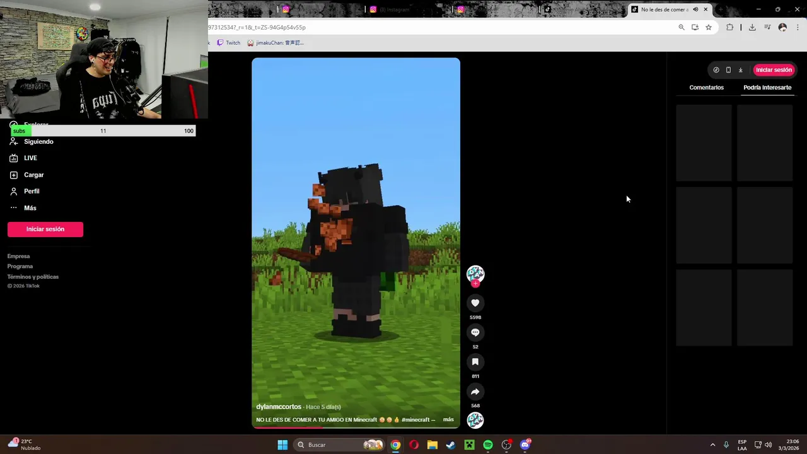807x454 pixels.
Task: Like the video with the heart icon
Action: click(x=475, y=303)
